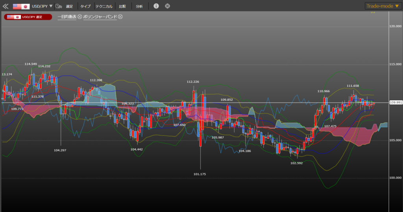Open the 分析 menu
403x212 pixels.
(139, 6)
